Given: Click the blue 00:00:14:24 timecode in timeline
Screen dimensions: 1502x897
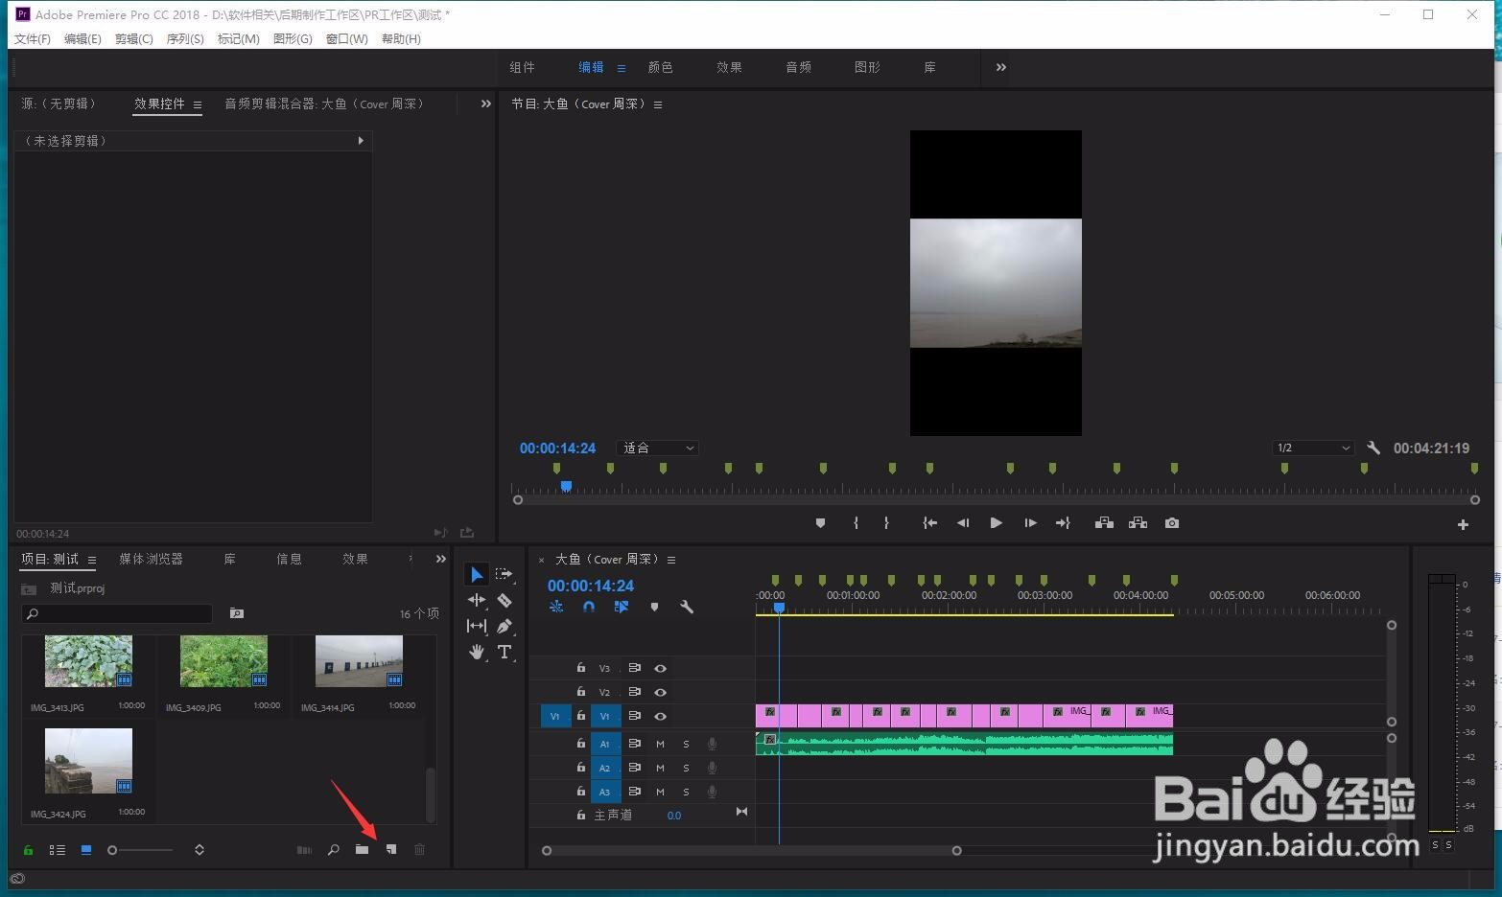Looking at the screenshot, I should click(591, 586).
